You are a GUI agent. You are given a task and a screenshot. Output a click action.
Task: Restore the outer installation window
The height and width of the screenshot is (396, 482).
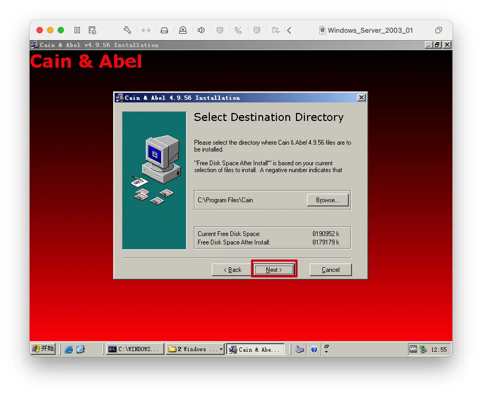pos(437,45)
